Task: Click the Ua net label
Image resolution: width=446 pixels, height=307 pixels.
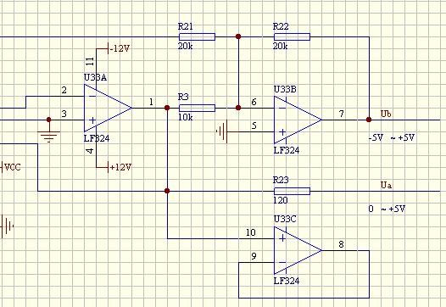Action: click(386, 185)
